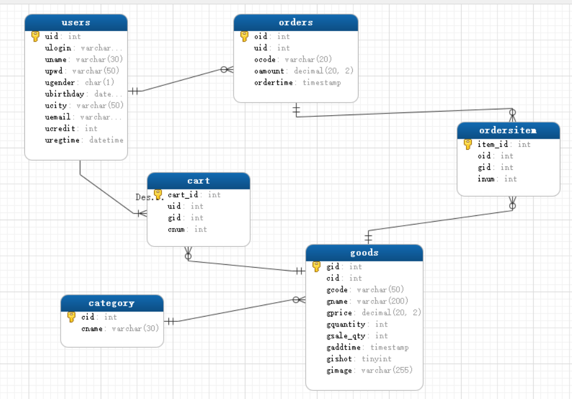Select the category table header

point(112,303)
